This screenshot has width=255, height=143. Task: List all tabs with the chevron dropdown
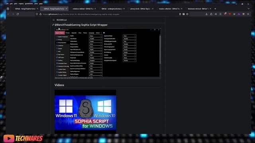249,9
